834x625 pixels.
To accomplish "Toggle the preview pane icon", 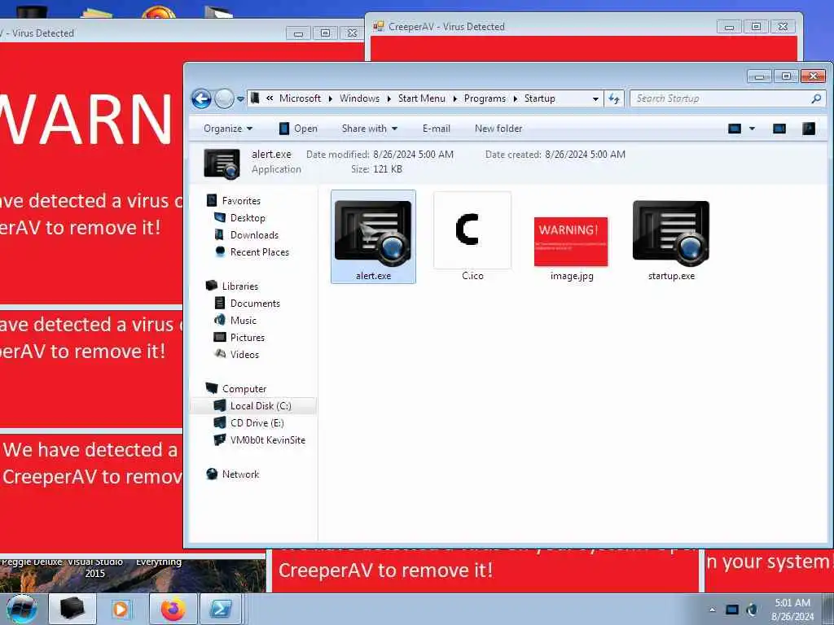I will [x=779, y=129].
